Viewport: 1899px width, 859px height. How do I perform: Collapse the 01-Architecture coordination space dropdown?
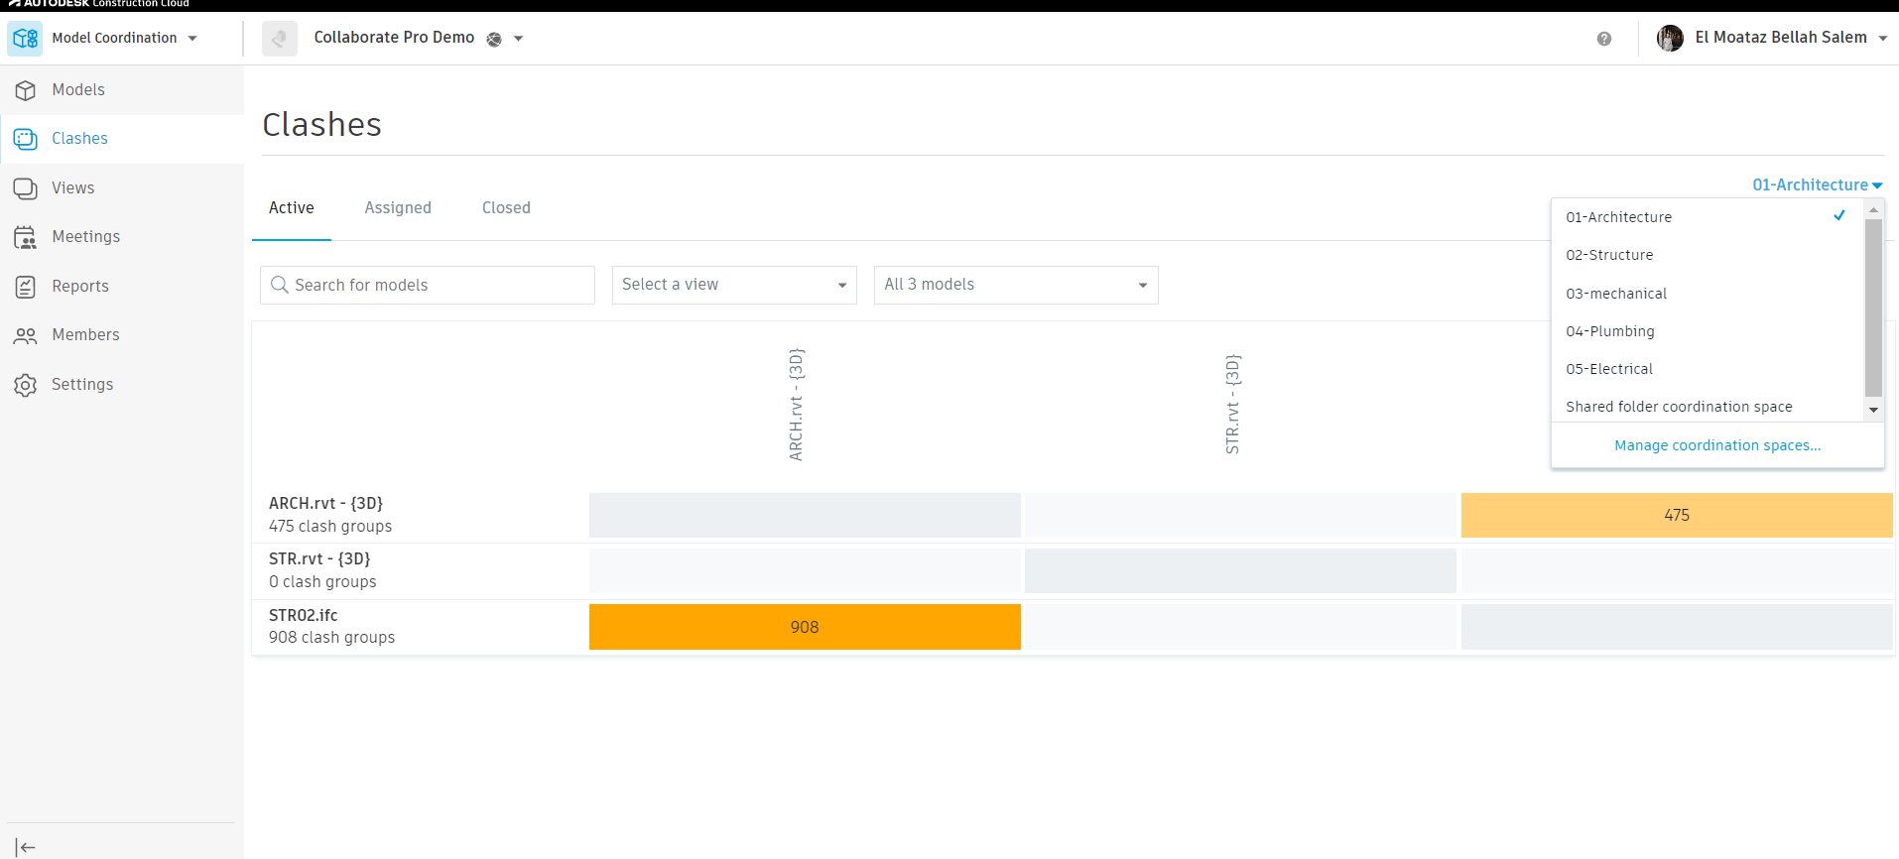point(1818,185)
